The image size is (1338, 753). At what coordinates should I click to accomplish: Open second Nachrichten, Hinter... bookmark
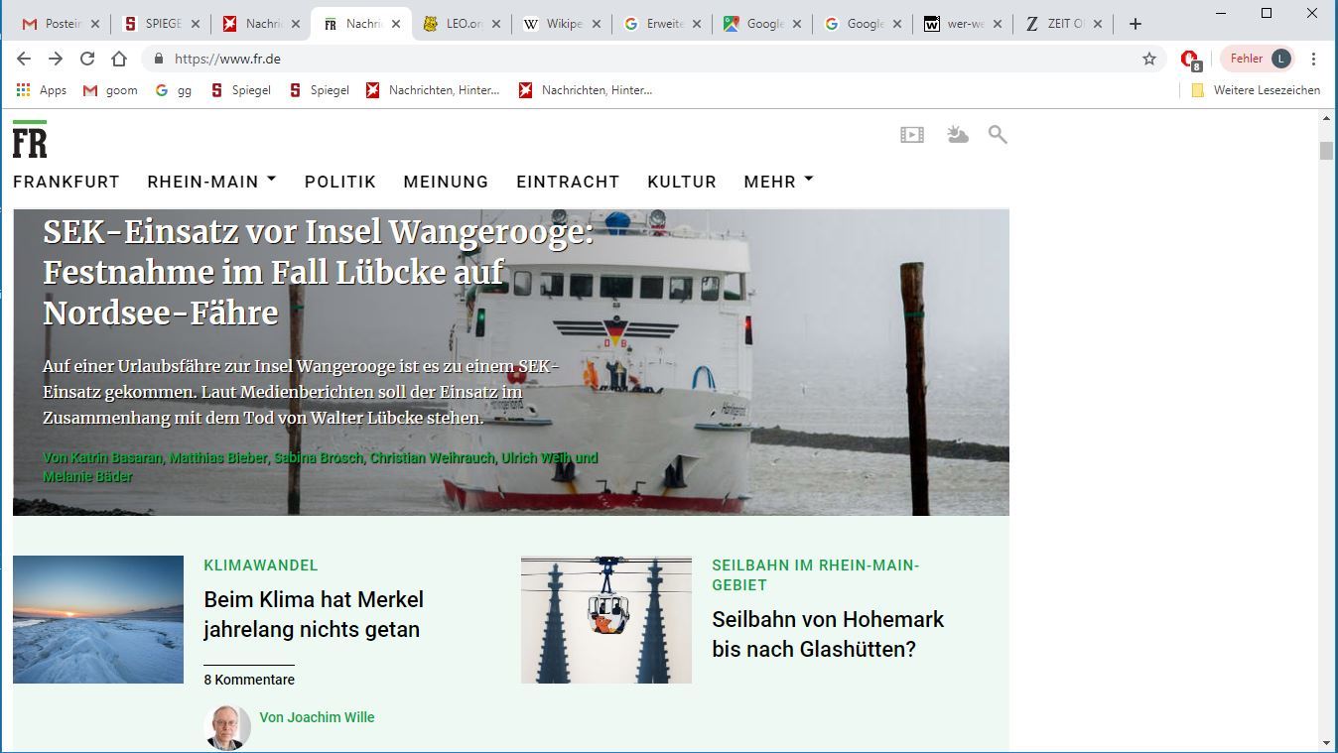pyautogui.click(x=585, y=90)
